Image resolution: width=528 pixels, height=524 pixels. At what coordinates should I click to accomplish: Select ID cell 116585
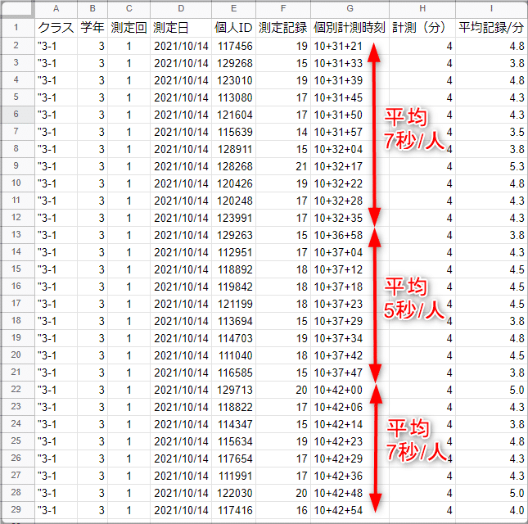233,372
